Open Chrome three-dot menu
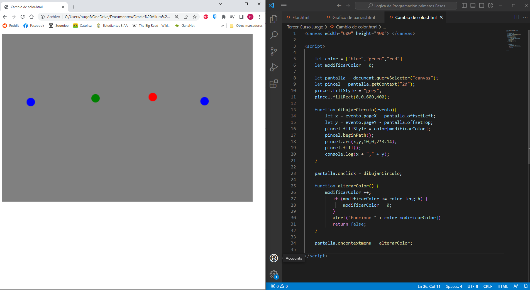 [x=259, y=17]
